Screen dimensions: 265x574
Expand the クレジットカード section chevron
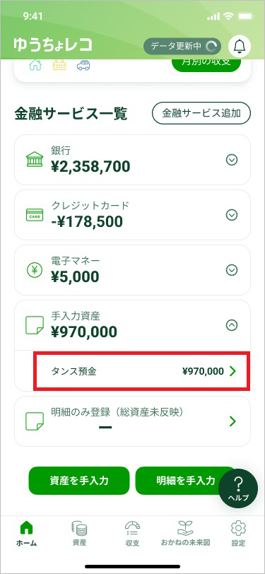(x=232, y=215)
